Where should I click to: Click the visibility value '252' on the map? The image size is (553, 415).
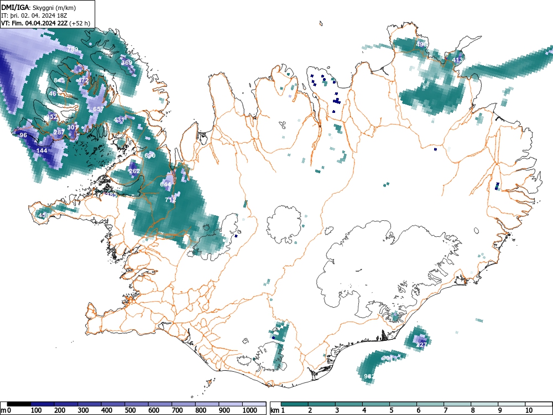tap(52, 117)
